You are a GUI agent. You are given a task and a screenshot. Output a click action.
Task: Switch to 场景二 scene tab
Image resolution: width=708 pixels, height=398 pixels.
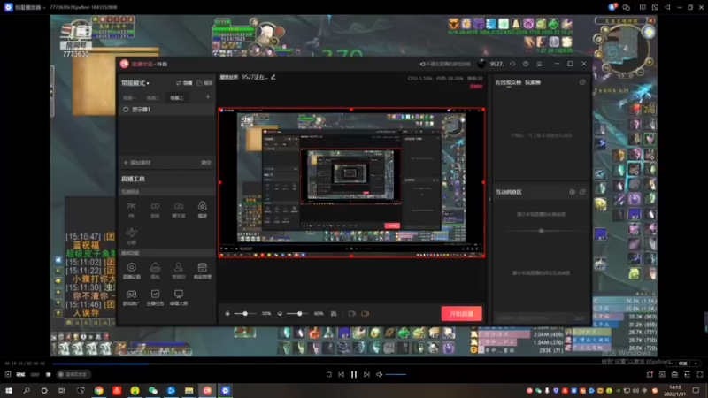tap(152, 97)
